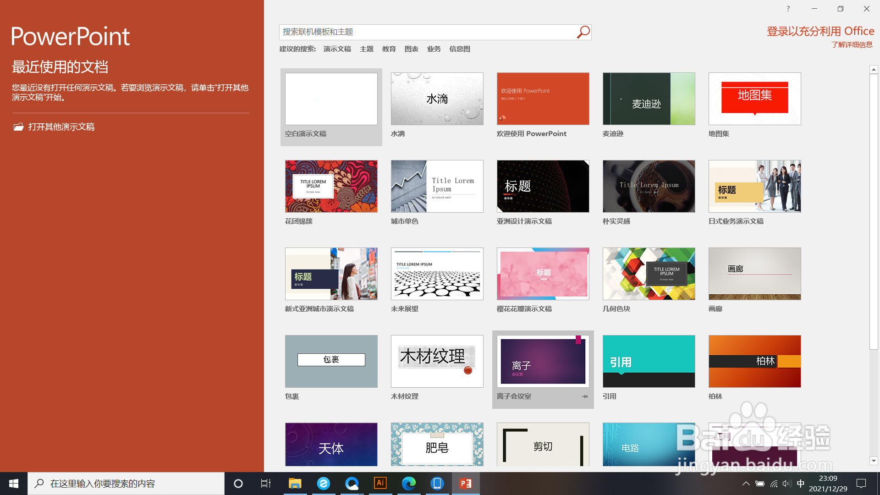Select the PowerPoint taskbar icon
The image size is (880, 495).
[x=466, y=484]
